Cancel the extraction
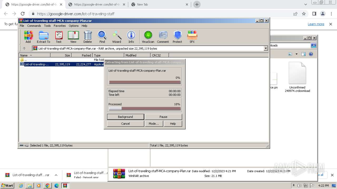Viewport: 337px width, 189px height. 126,124
